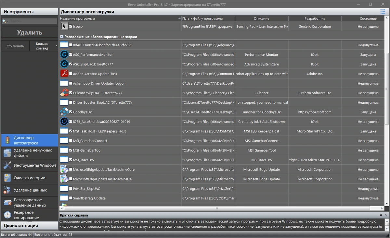
Task: Enable the Driver Booster SkipUAC checkbox
Action: point(71,102)
